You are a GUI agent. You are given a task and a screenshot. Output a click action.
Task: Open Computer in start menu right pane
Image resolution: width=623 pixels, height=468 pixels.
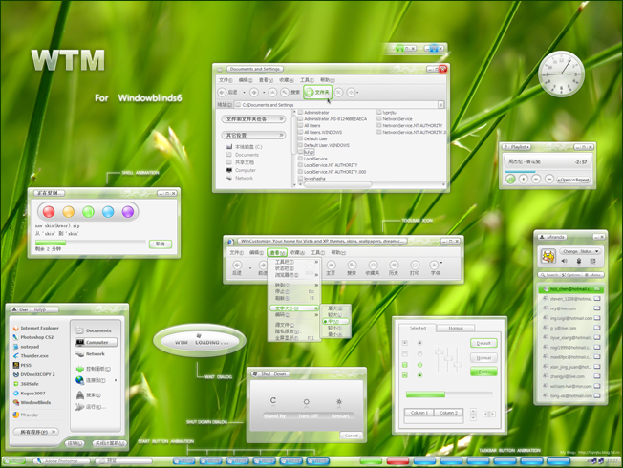pyautogui.click(x=96, y=342)
